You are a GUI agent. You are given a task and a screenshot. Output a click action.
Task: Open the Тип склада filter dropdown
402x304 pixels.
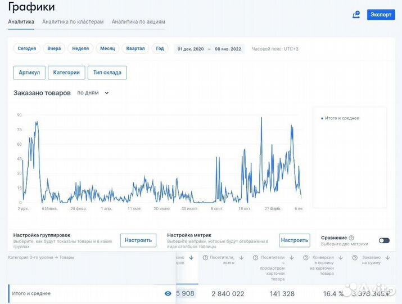pos(107,73)
